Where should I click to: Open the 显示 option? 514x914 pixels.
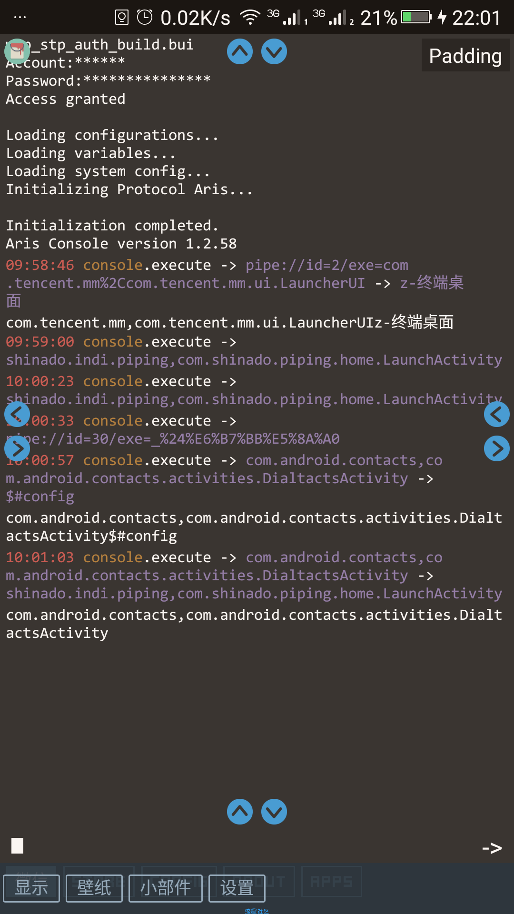click(x=31, y=888)
